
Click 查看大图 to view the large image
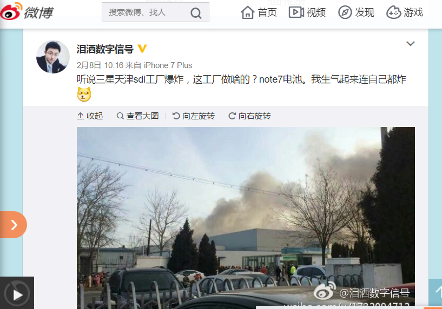pos(137,116)
